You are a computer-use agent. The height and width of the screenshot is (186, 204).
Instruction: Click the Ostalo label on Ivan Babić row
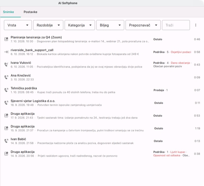click(x=158, y=141)
